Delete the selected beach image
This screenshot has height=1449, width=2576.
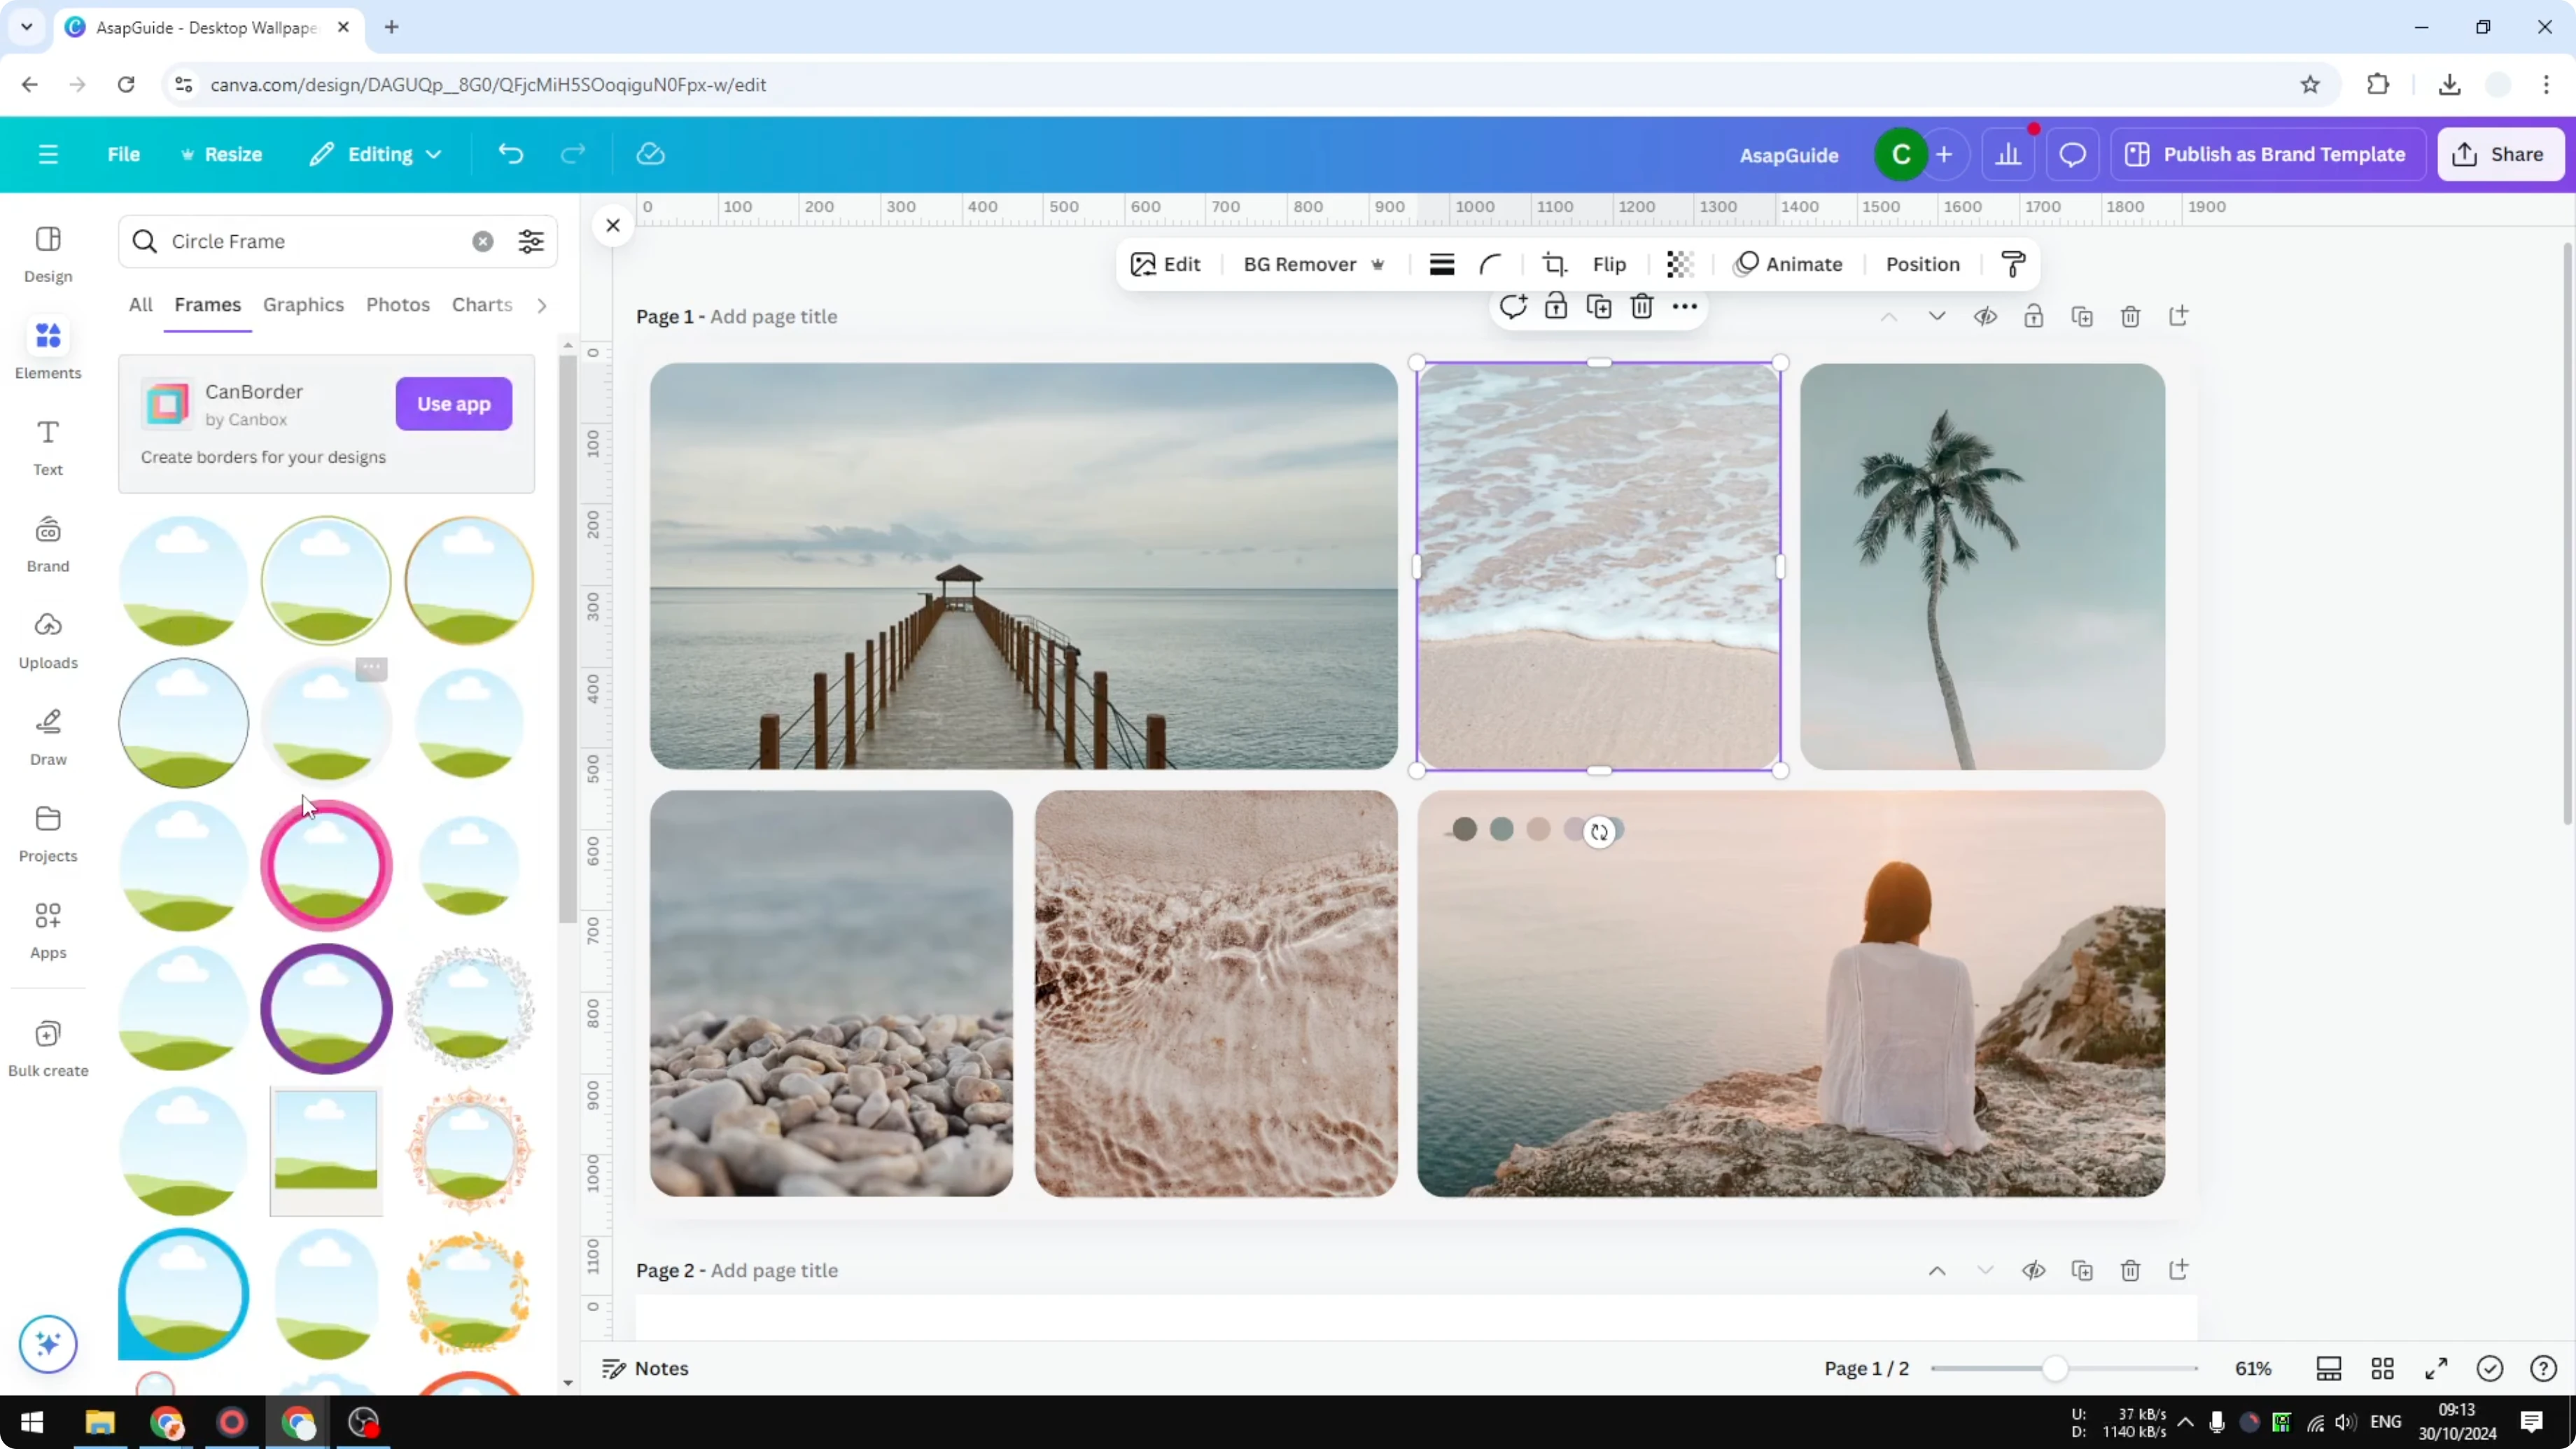pos(1642,307)
